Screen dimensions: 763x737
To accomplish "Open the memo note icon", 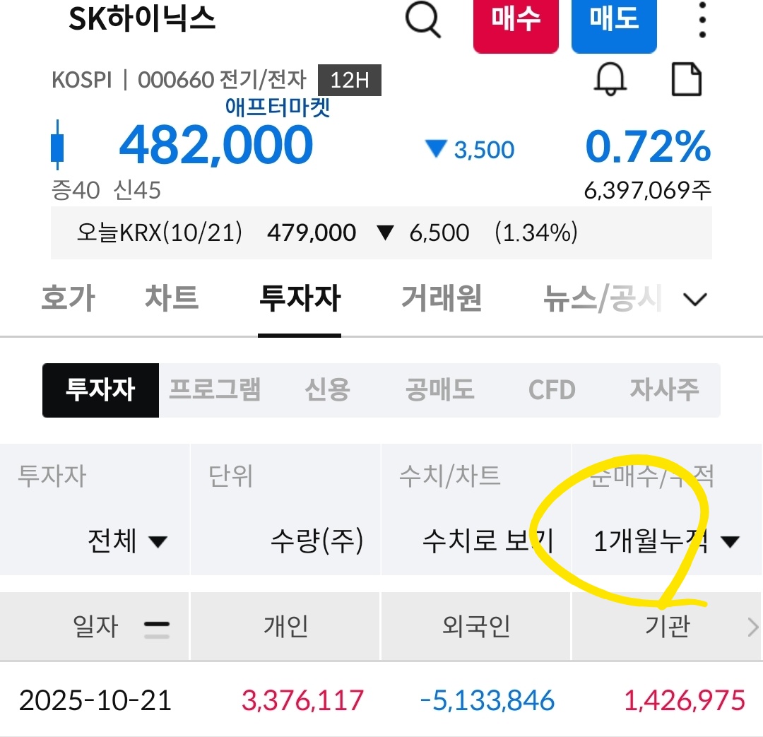I will click(x=686, y=80).
